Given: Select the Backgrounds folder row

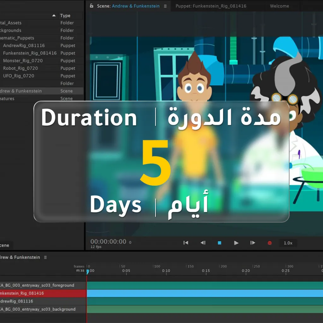Looking at the screenshot, I should coord(42,30).
